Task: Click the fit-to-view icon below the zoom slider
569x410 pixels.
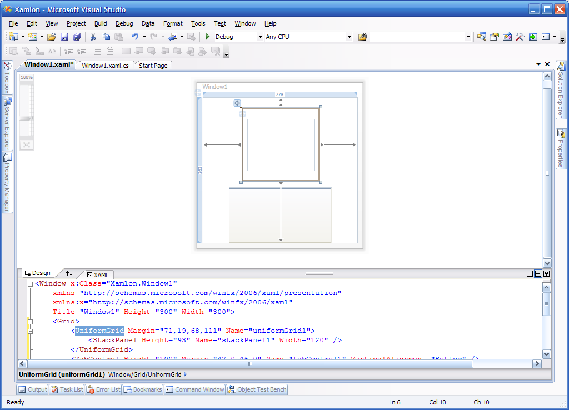Action: pyautogui.click(x=27, y=145)
